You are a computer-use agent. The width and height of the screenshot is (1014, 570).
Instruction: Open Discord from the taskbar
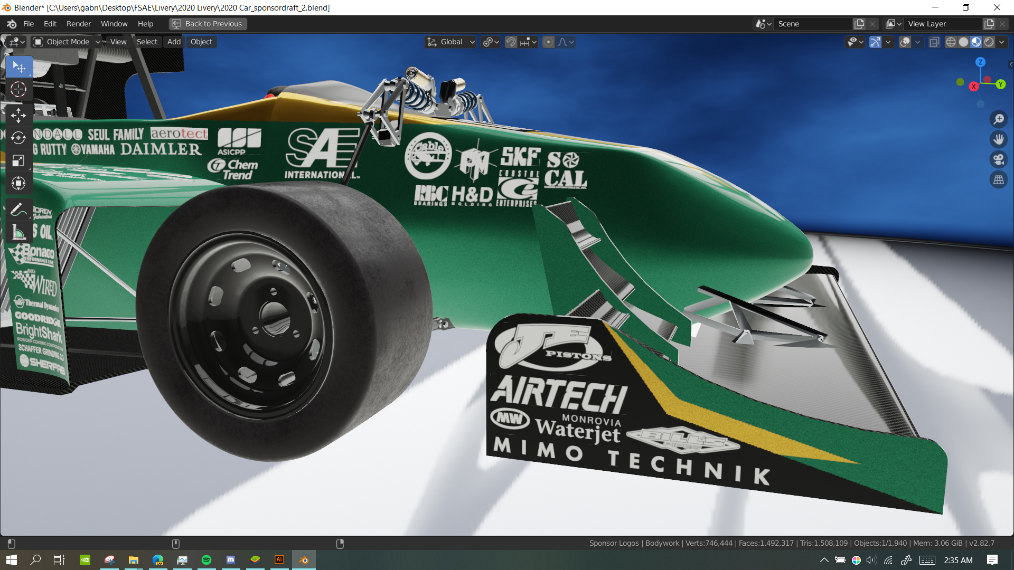(231, 560)
